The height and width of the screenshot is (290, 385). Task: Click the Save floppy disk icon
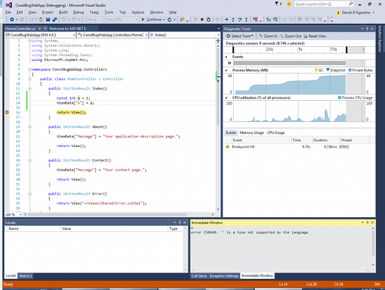click(48, 20)
